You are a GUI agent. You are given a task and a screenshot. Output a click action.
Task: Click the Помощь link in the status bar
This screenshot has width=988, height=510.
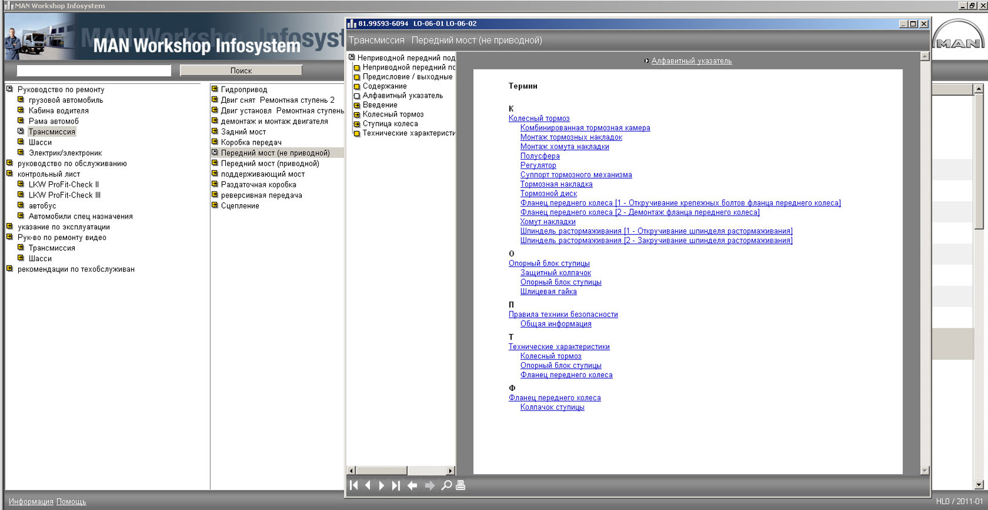click(71, 501)
